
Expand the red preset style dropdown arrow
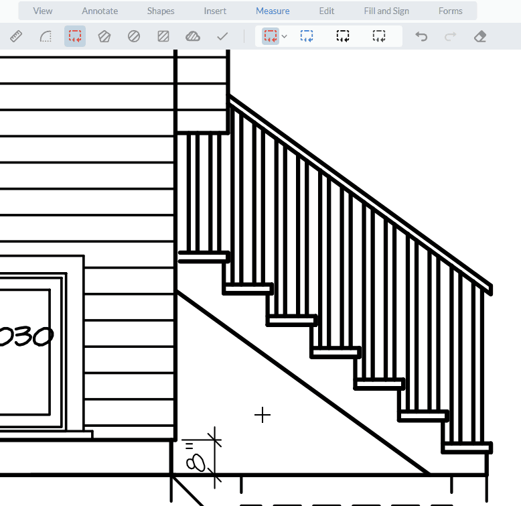coord(285,36)
